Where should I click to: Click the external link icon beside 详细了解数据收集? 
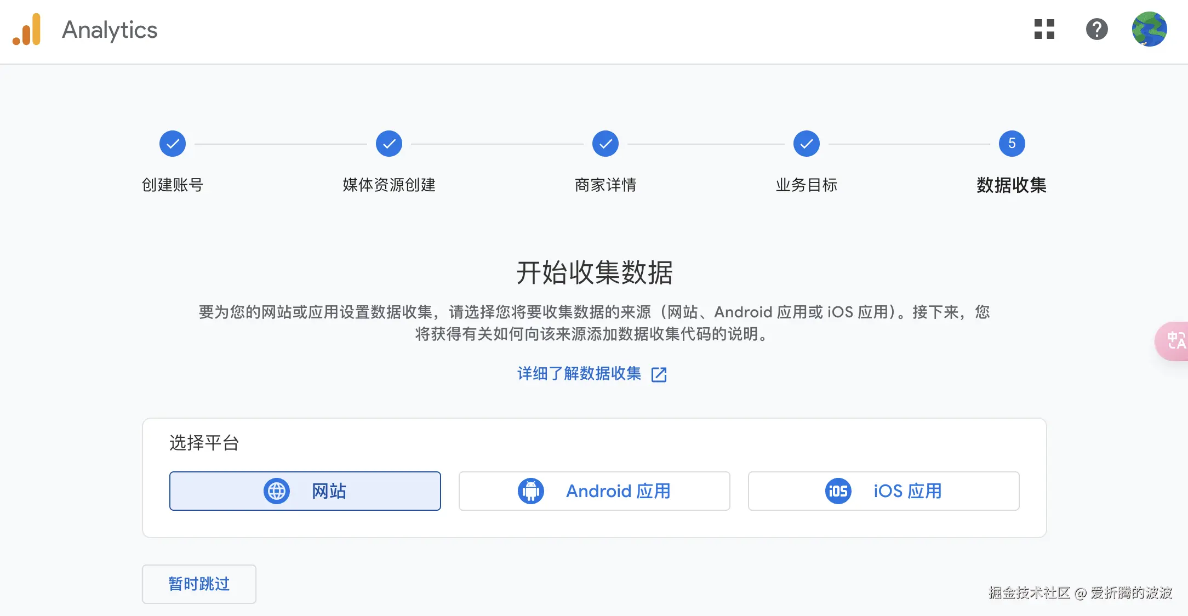coord(659,374)
